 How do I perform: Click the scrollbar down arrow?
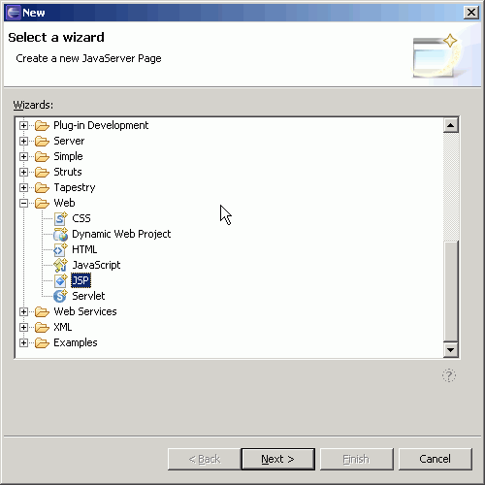pyautogui.click(x=451, y=349)
